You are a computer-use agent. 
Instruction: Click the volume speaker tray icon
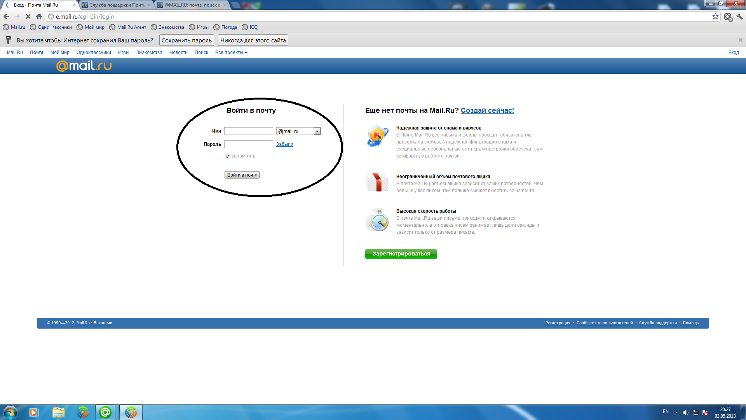[686, 413]
